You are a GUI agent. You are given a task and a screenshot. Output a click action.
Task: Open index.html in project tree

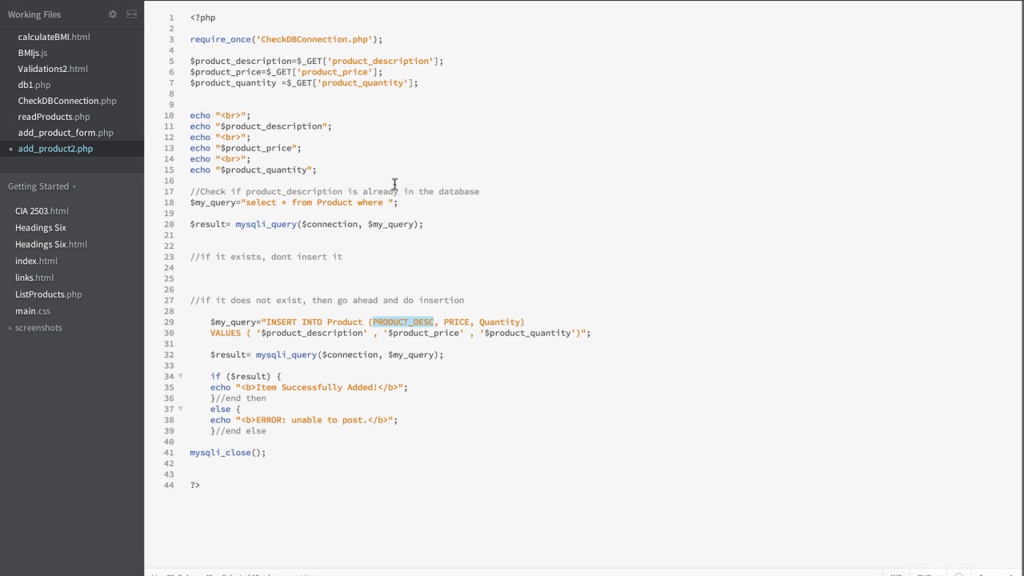click(36, 262)
